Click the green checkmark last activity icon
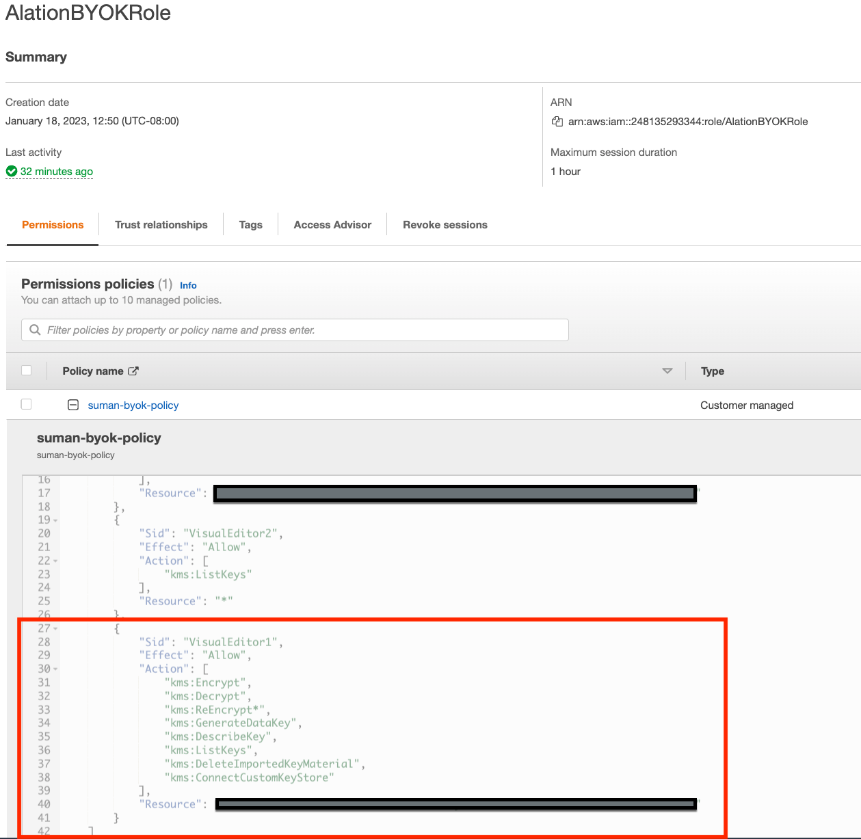The image size is (861, 839). (x=12, y=171)
